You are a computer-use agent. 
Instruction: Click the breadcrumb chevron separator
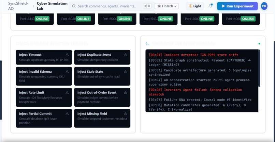(33, 6)
